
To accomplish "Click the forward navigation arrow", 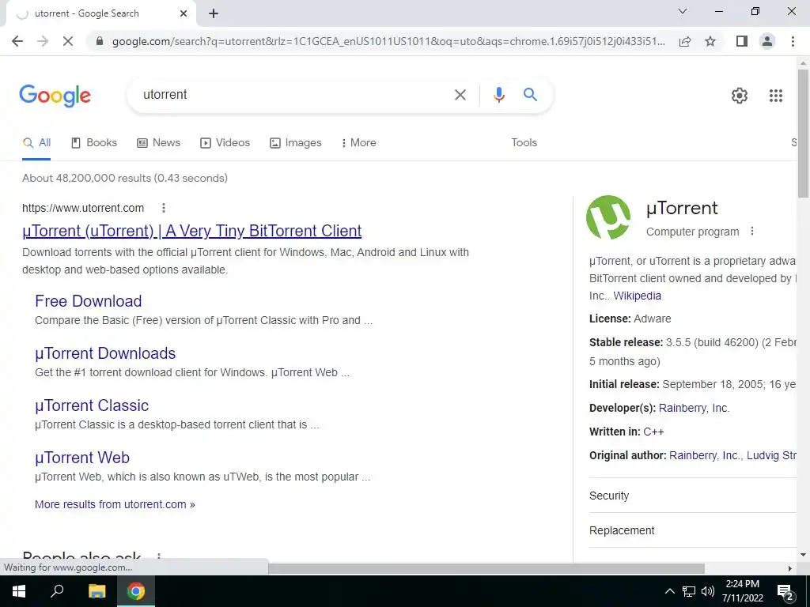I will pyautogui.click(x=43, y=41).
